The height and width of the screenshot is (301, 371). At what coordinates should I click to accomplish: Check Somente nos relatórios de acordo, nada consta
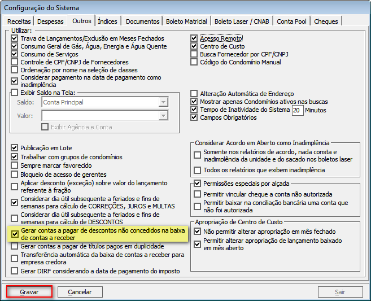coord(197,155)
